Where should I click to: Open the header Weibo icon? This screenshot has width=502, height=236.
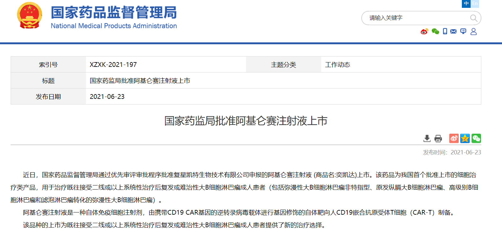click(425, 31)
